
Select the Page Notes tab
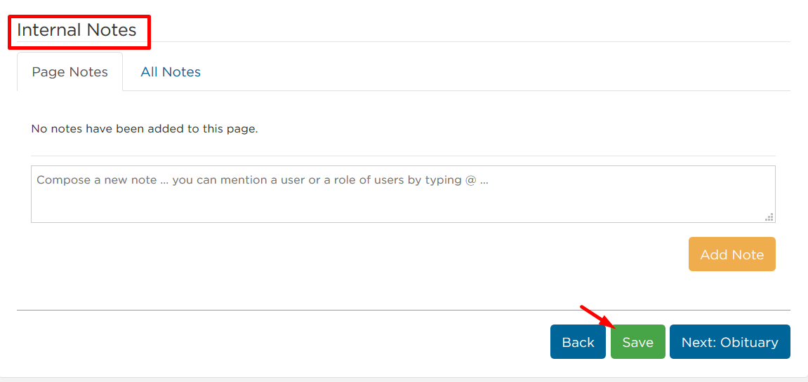click(69, 72)
